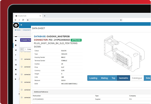Click the FCI company cell
Screen dimensions: 151x104
(131, 99)
